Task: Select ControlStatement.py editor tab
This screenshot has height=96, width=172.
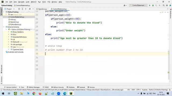Action: pos(60,9)
